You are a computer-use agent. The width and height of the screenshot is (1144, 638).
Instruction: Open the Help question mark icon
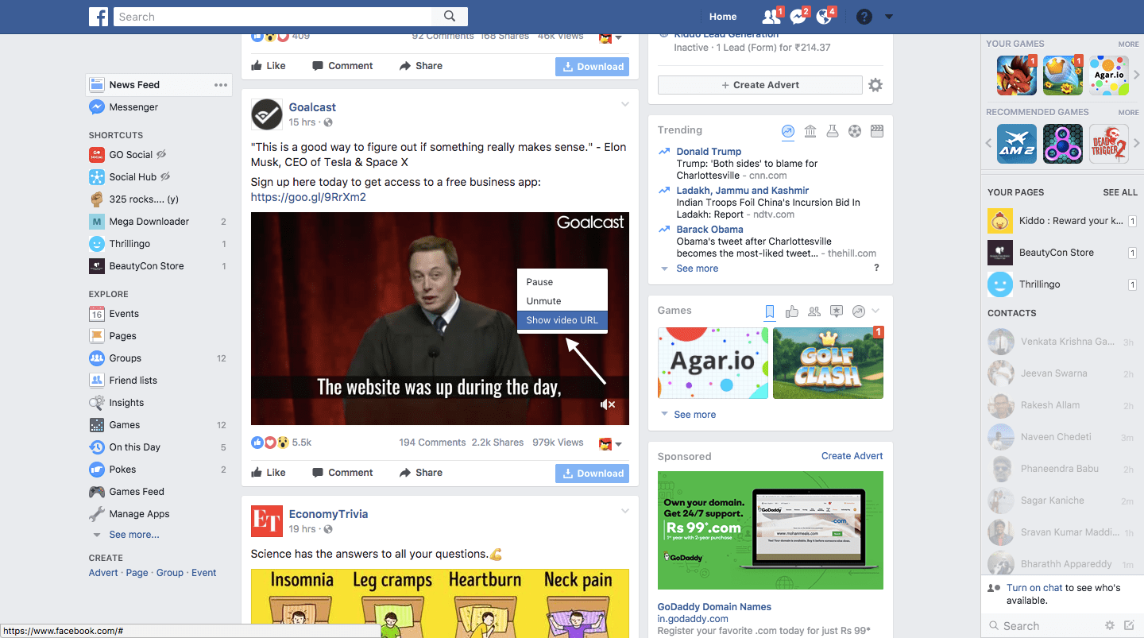[864, 17]
